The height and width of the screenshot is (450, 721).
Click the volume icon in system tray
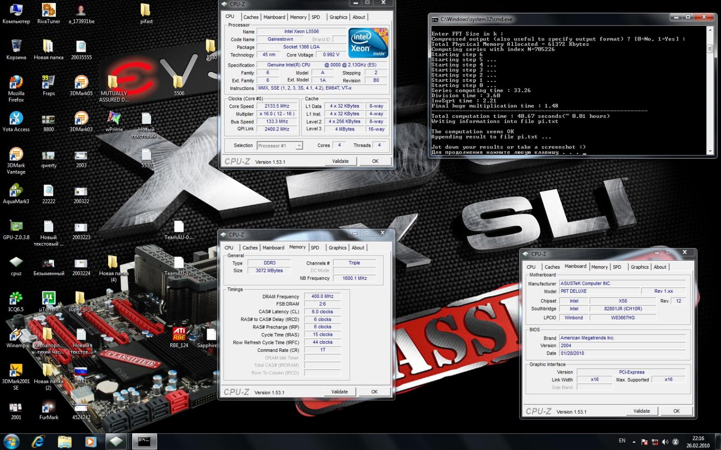(665, 442)
